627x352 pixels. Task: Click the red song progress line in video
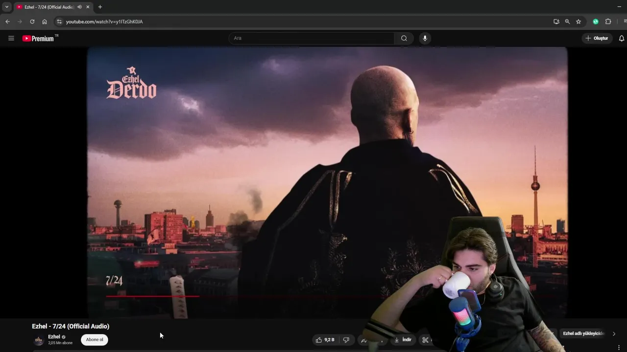click(152, 296)
